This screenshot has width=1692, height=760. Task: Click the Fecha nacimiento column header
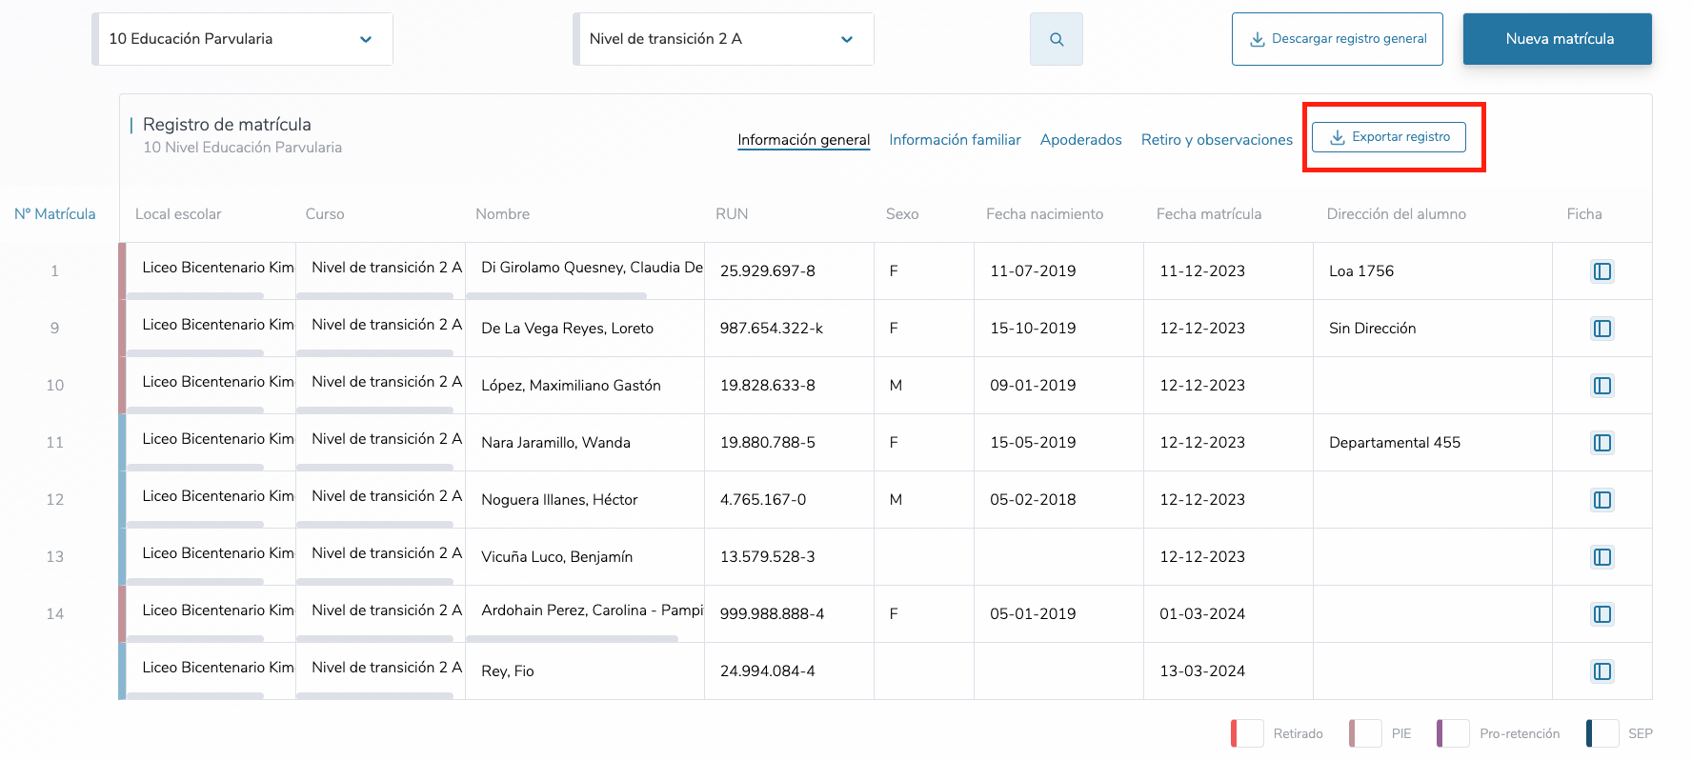pos(1044,214)
